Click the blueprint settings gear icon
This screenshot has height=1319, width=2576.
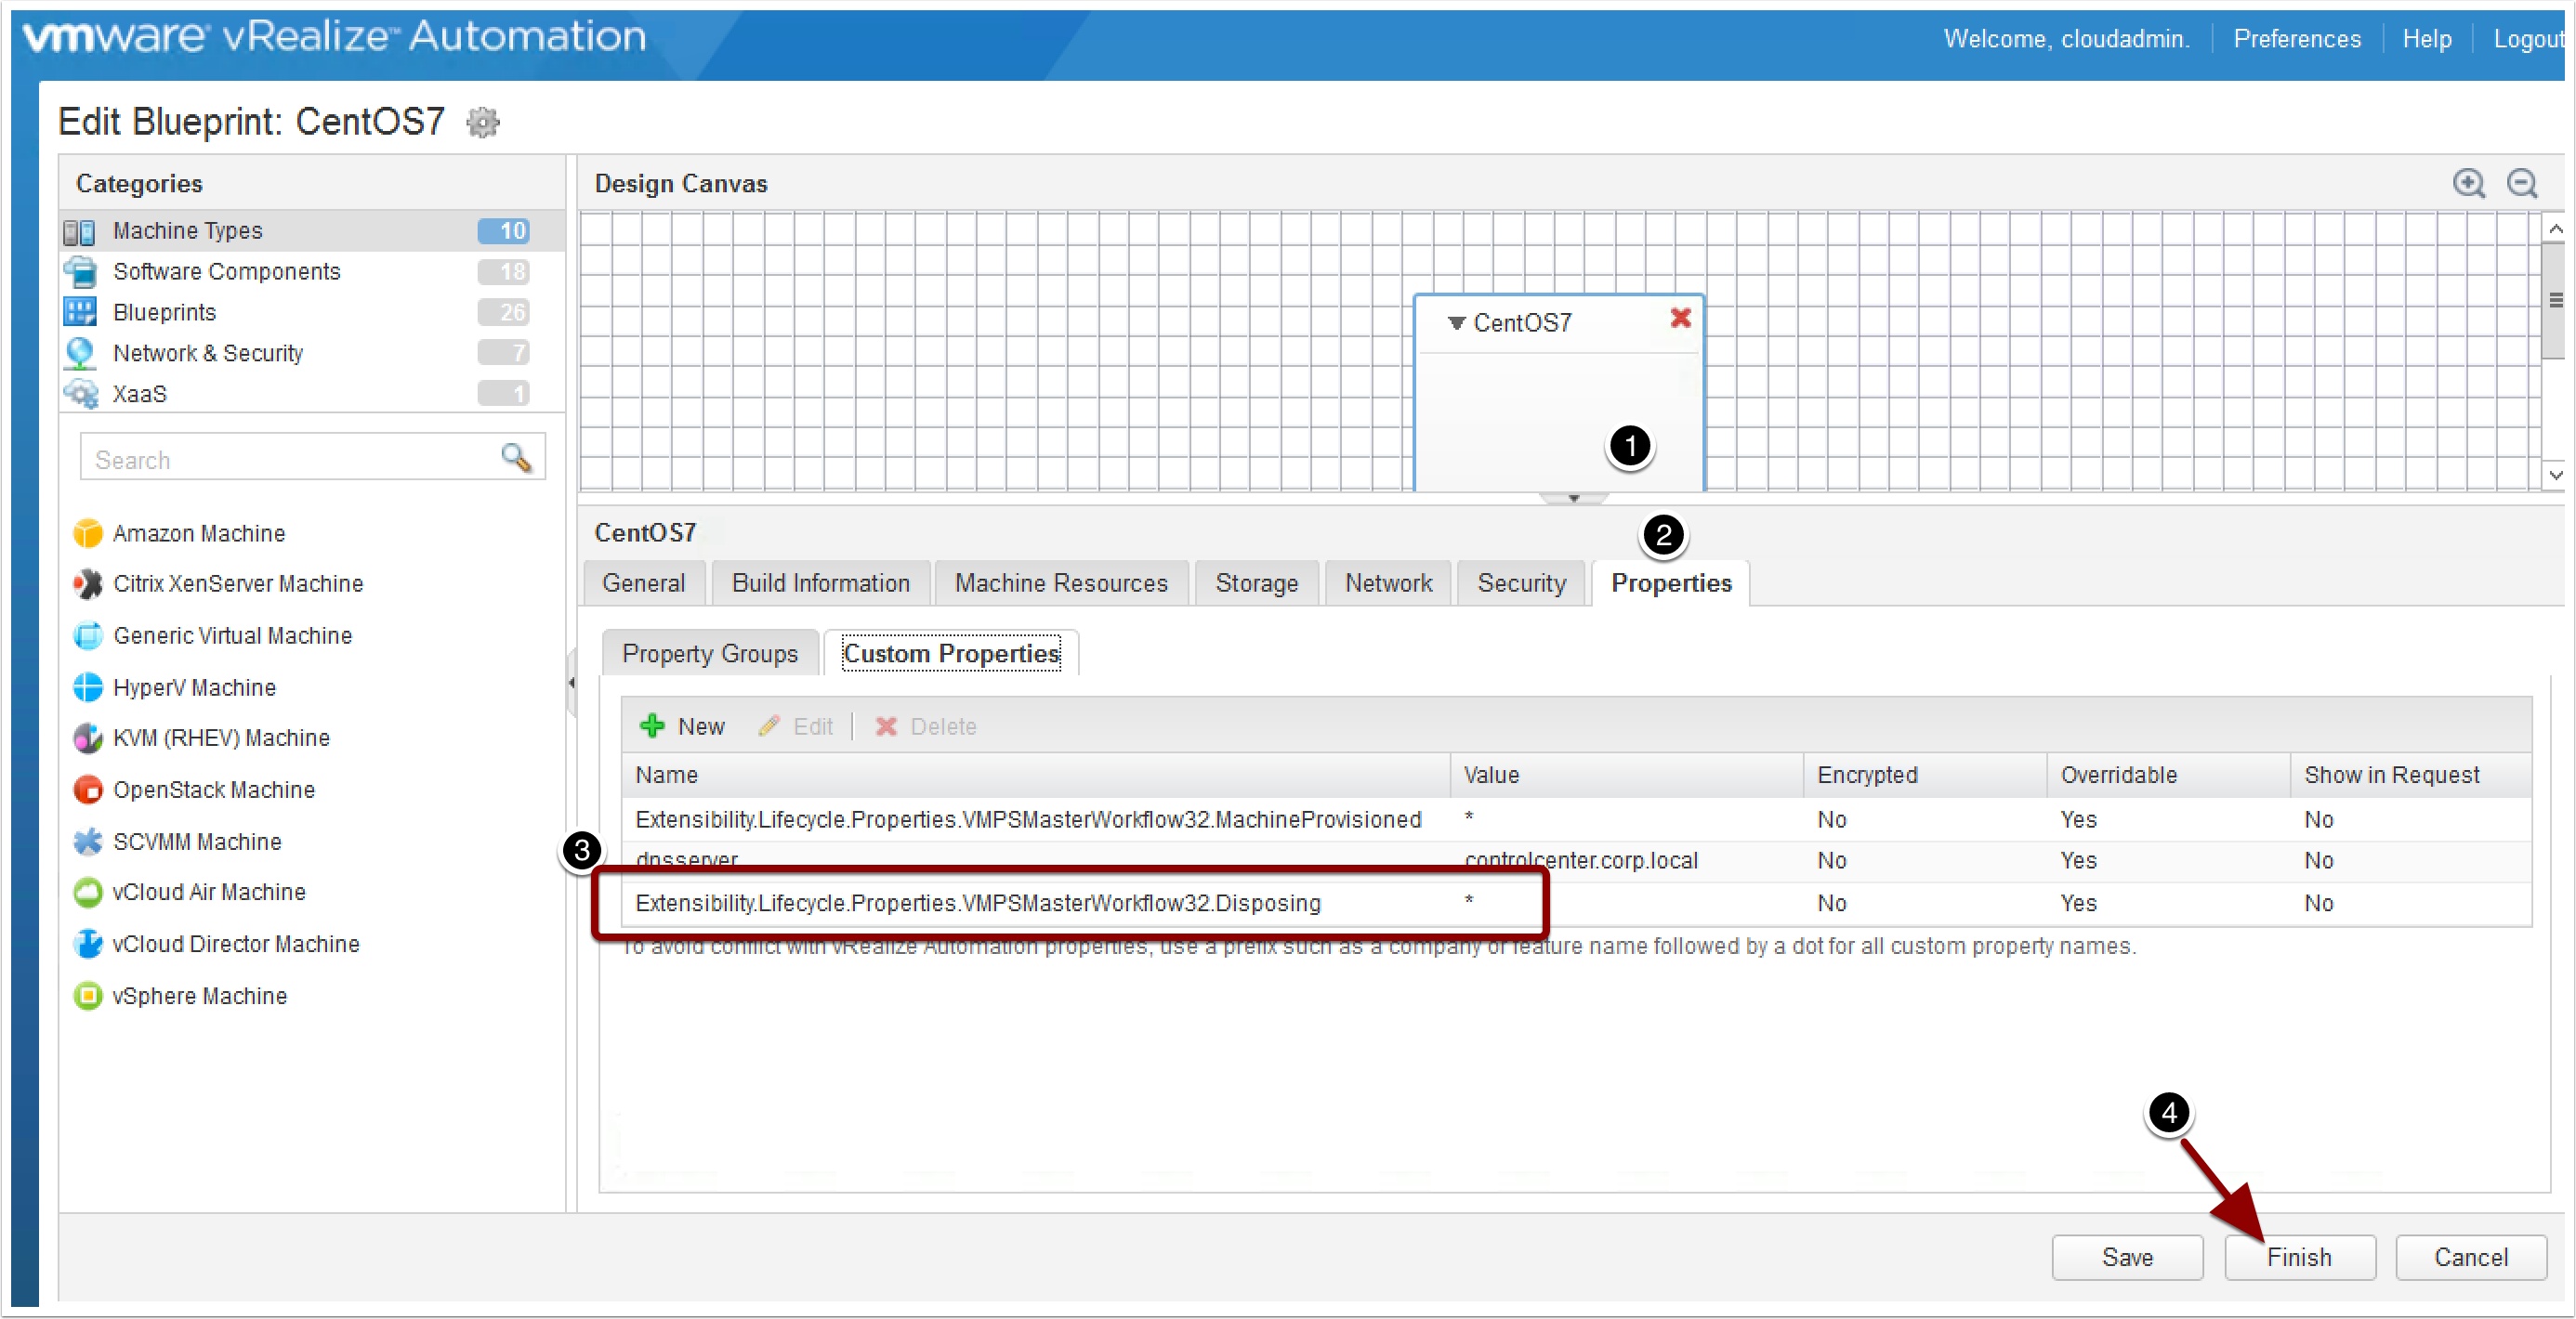click(x=483, y=122)
